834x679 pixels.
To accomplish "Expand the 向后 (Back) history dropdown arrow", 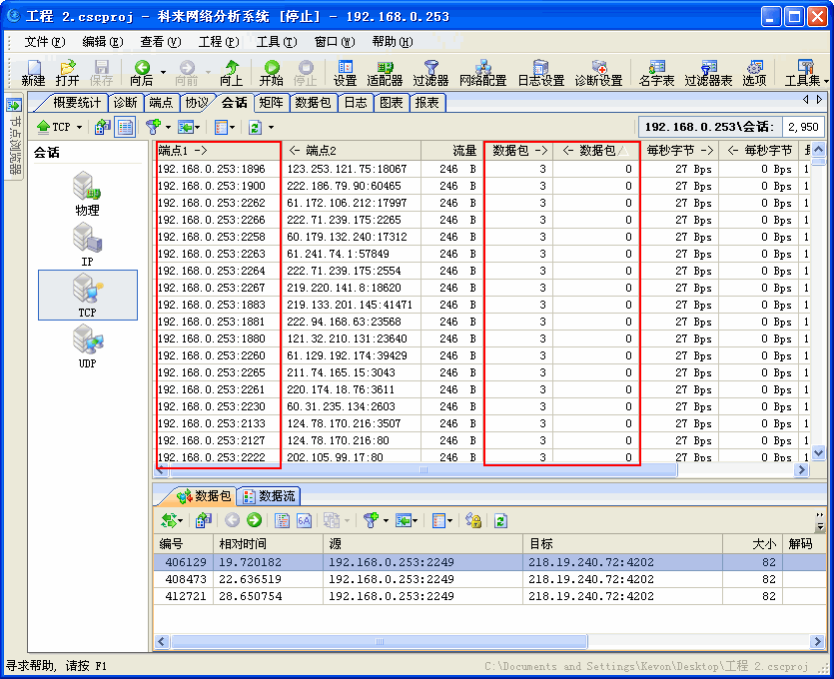I will tap(163, 72).
